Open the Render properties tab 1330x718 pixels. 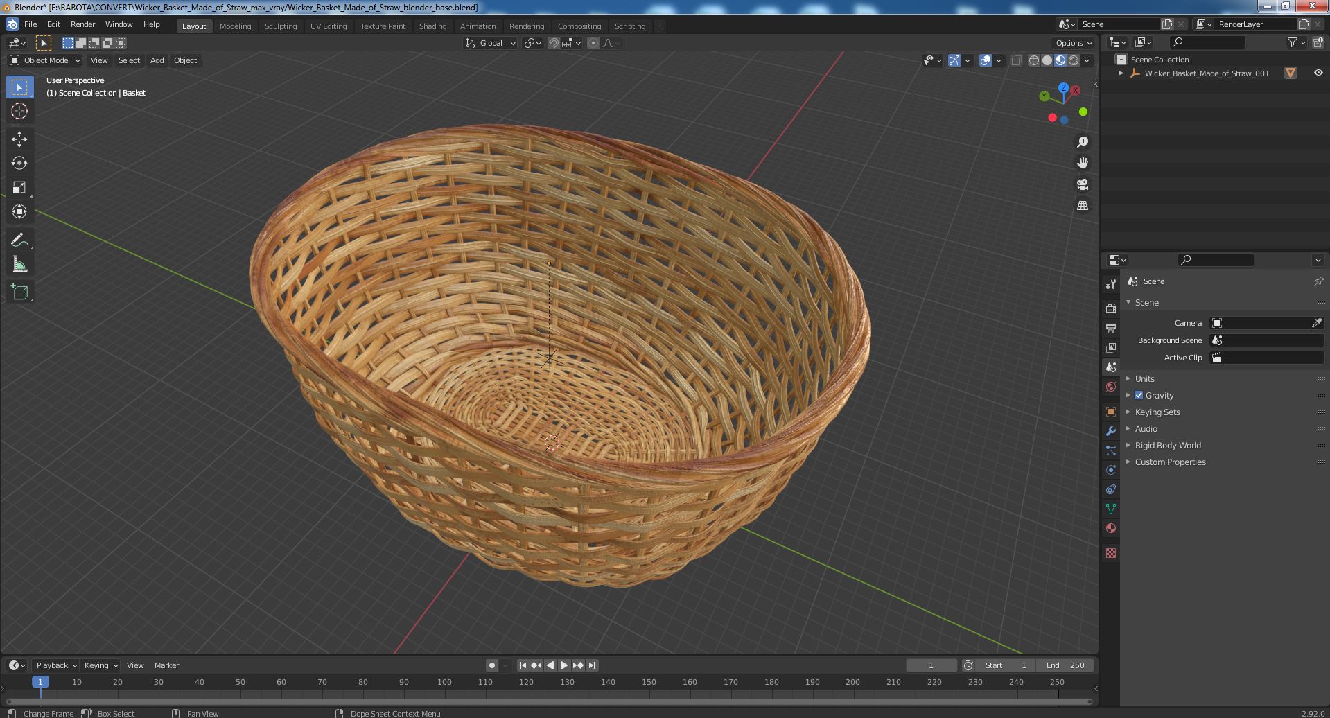1110,308
